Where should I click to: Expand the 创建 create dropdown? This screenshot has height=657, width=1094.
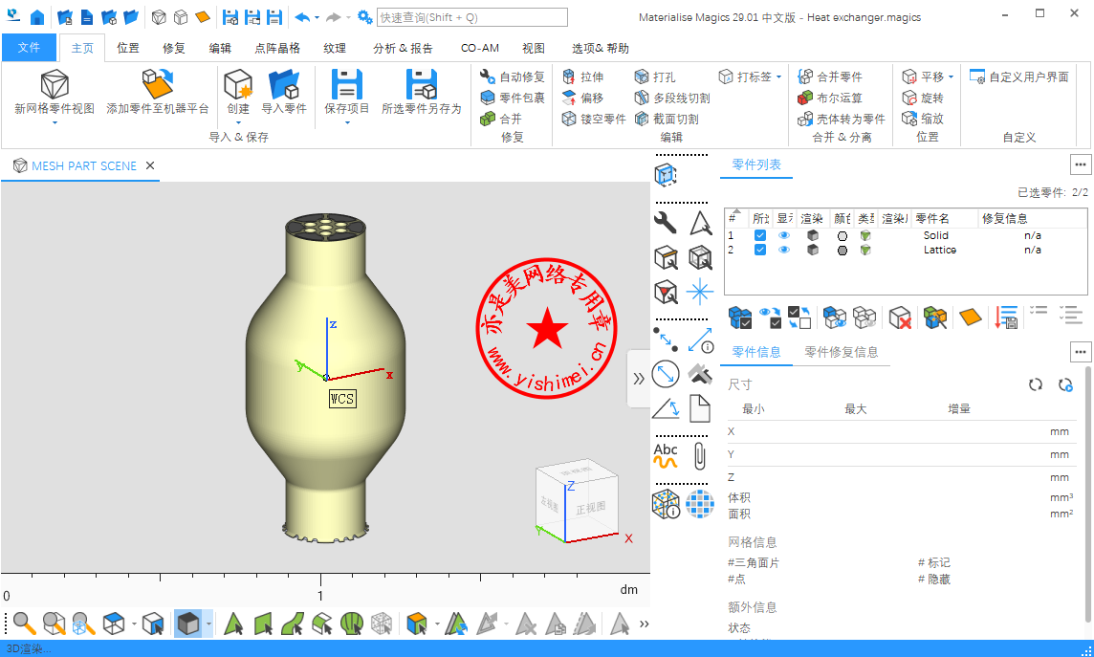click(x=238, y=122)
